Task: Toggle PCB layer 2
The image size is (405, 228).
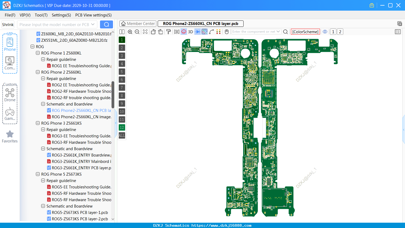Action: tap(122, 48)
